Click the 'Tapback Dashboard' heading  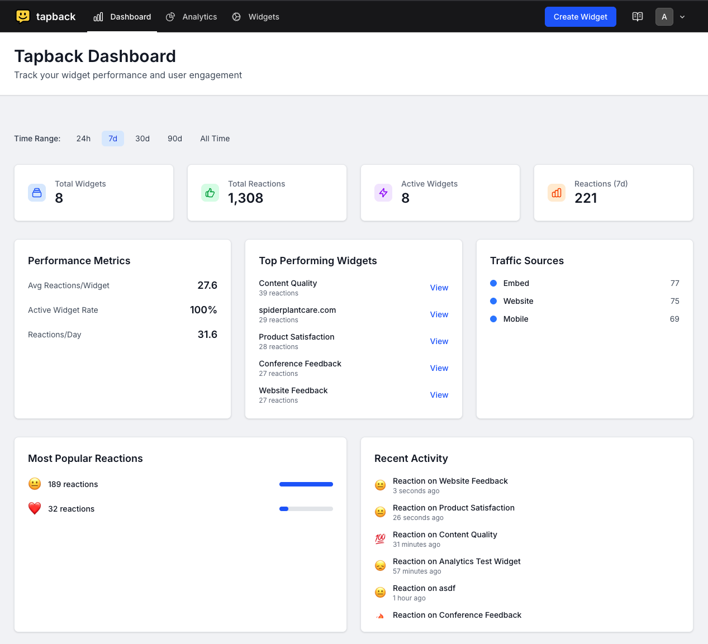pos(95,56)
